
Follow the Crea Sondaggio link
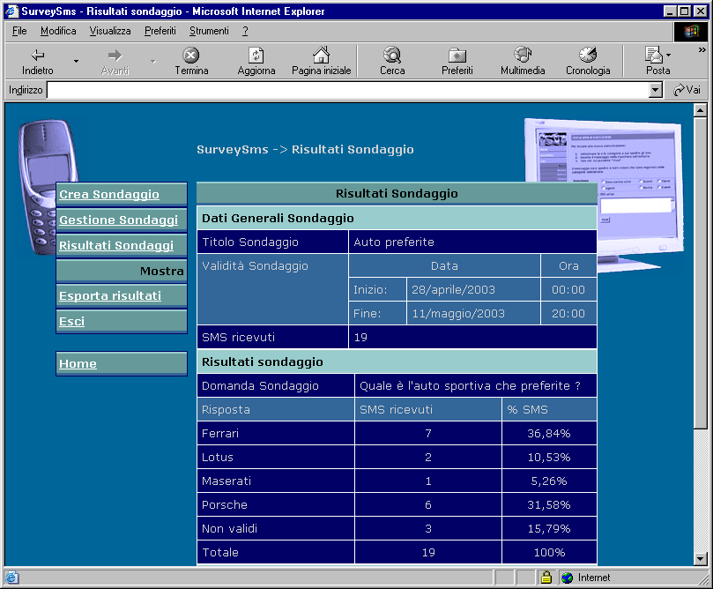click(x=109, y=194)
